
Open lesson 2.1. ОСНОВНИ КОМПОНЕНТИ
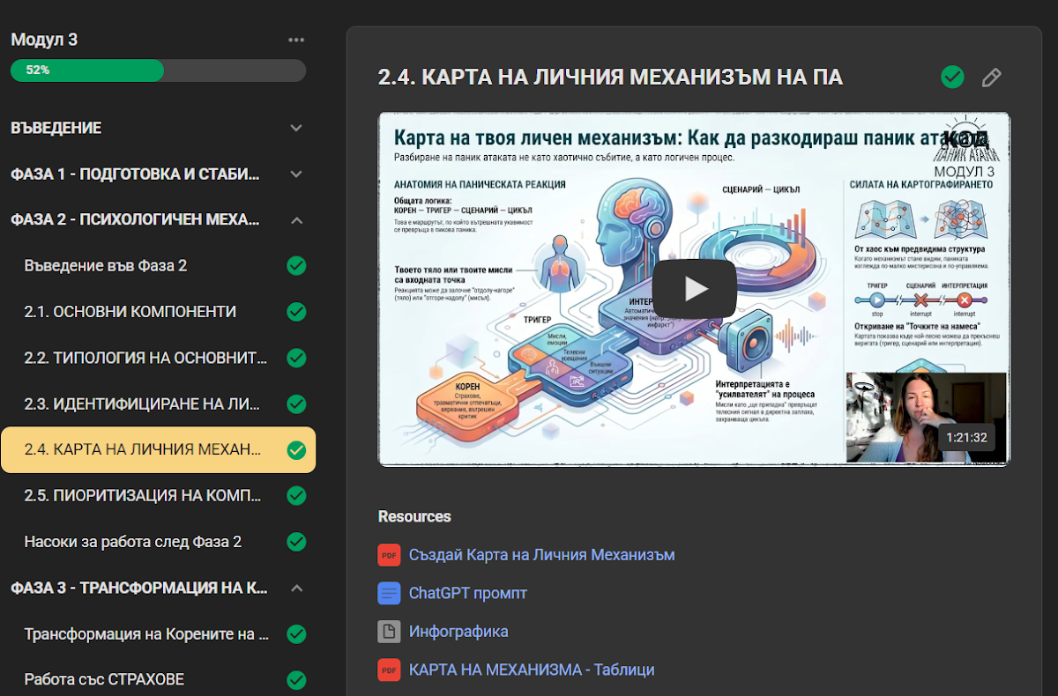pos(130,312)
